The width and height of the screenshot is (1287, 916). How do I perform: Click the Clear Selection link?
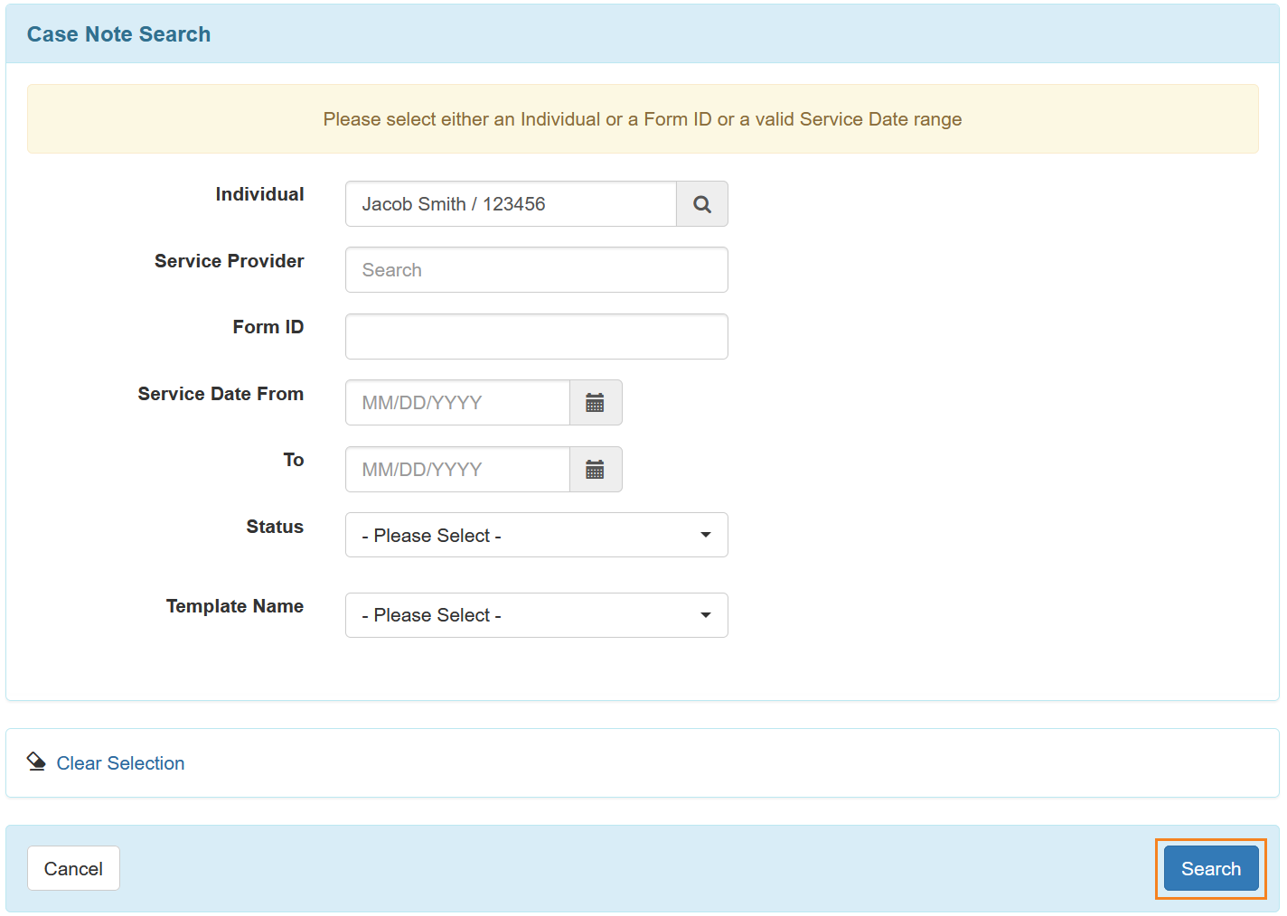pos(119,762)
